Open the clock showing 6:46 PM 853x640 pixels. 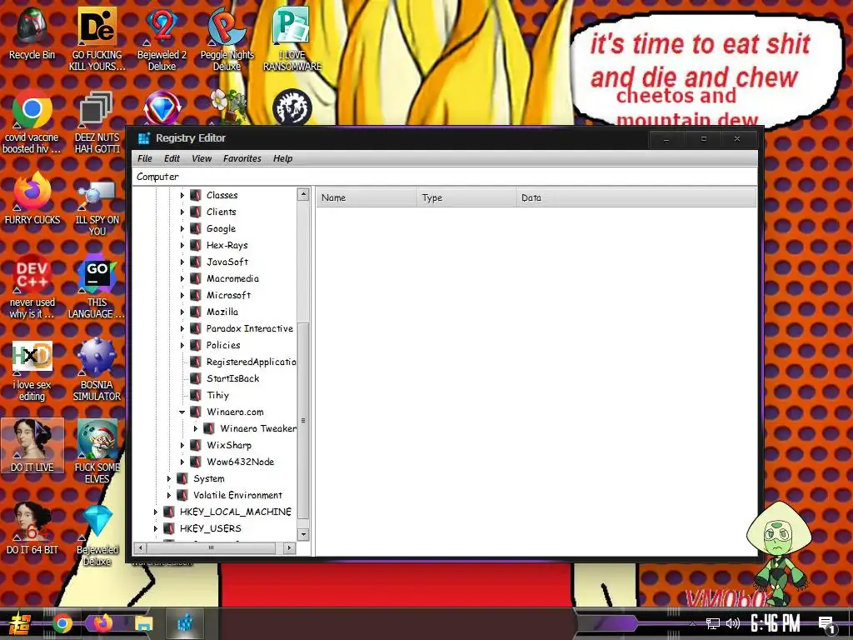coord(776,623)
